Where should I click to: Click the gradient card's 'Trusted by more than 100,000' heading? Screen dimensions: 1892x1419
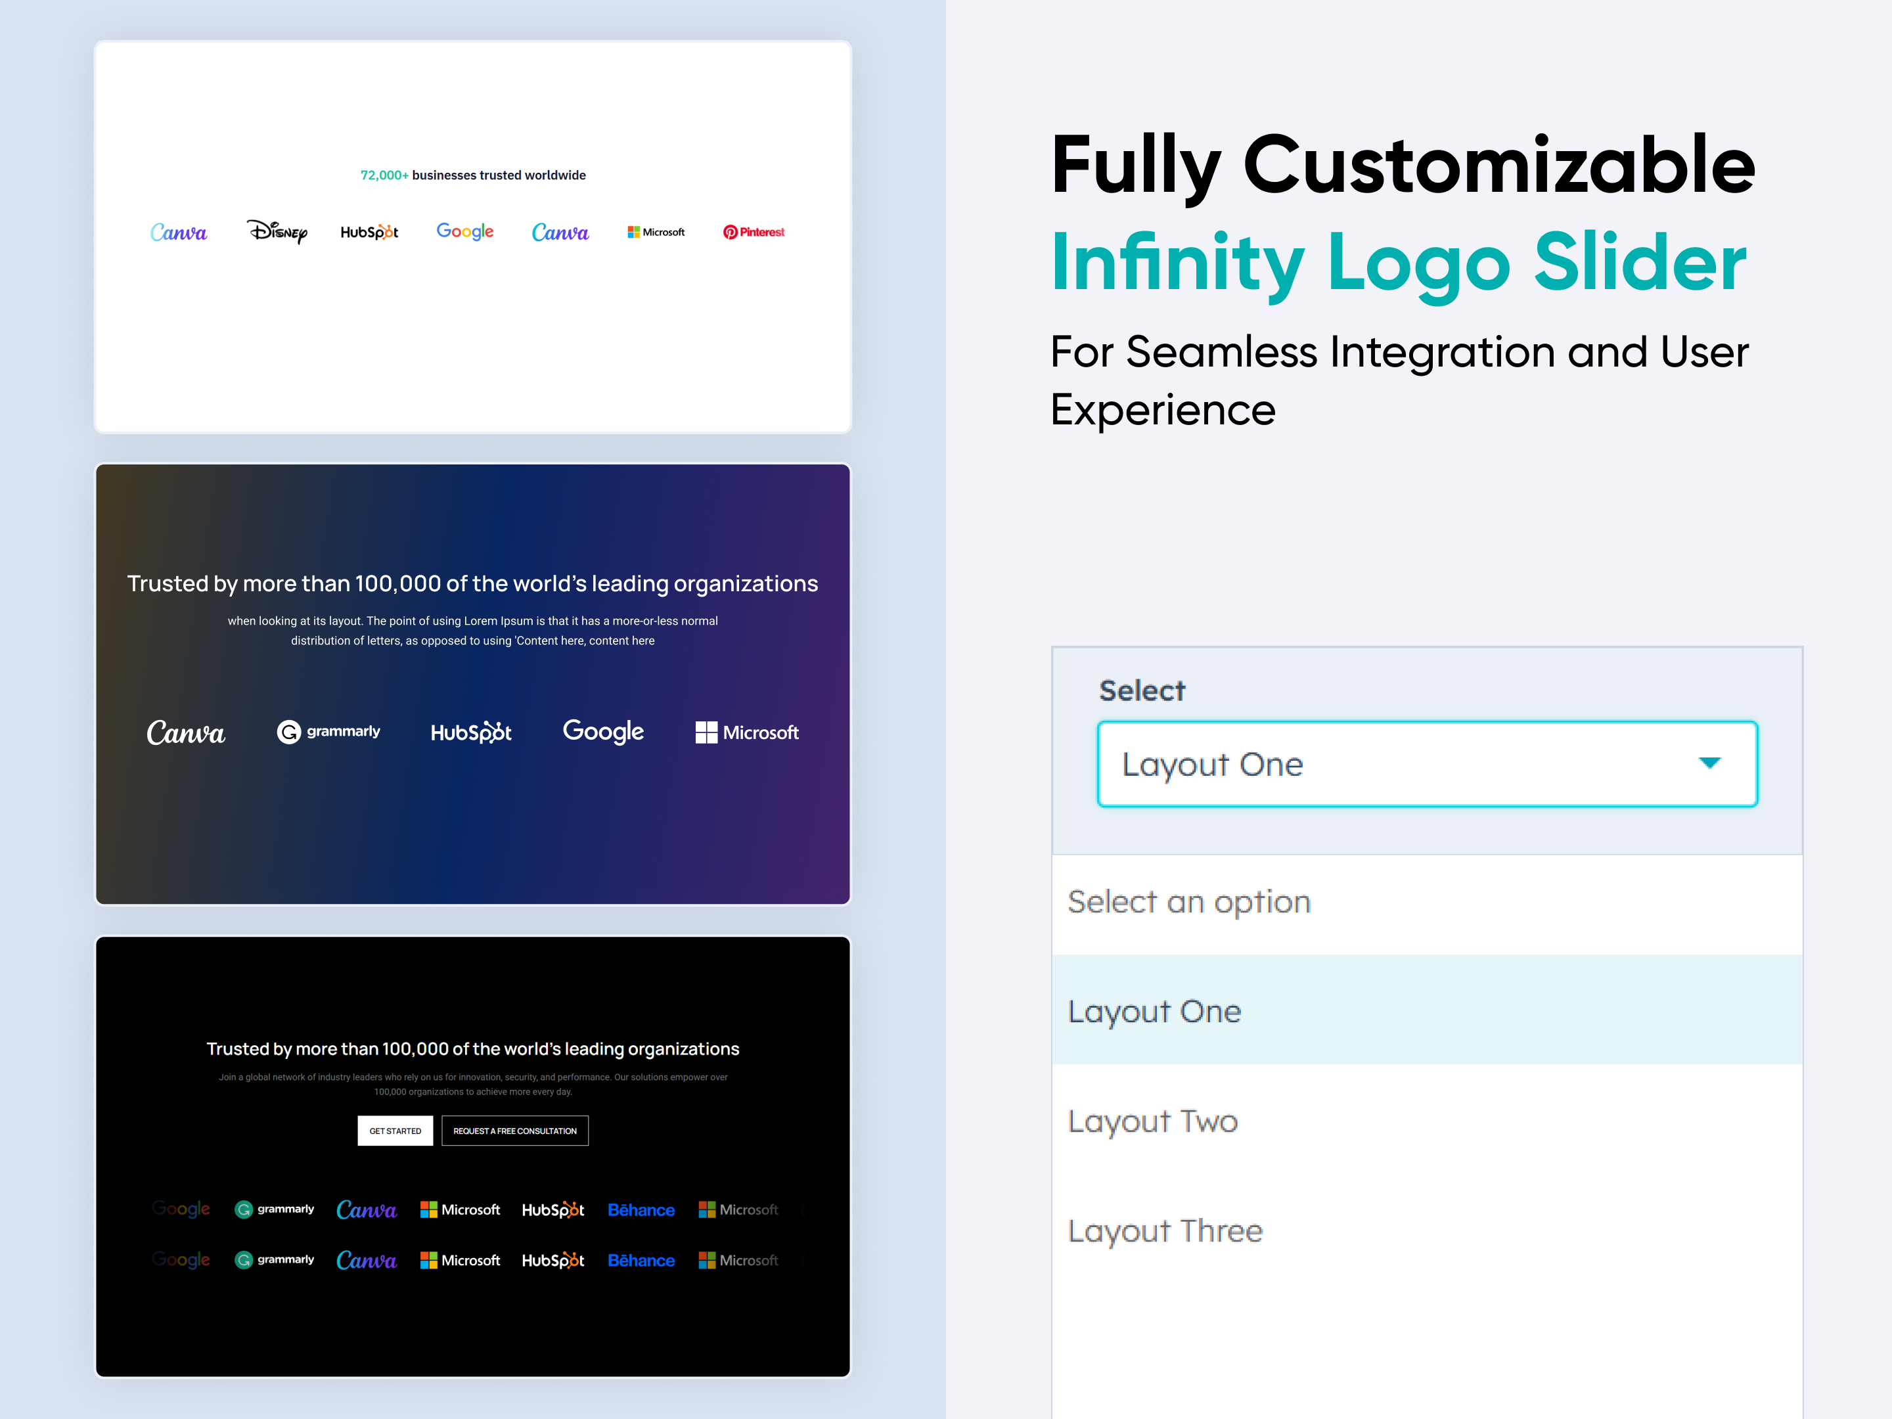473,583
